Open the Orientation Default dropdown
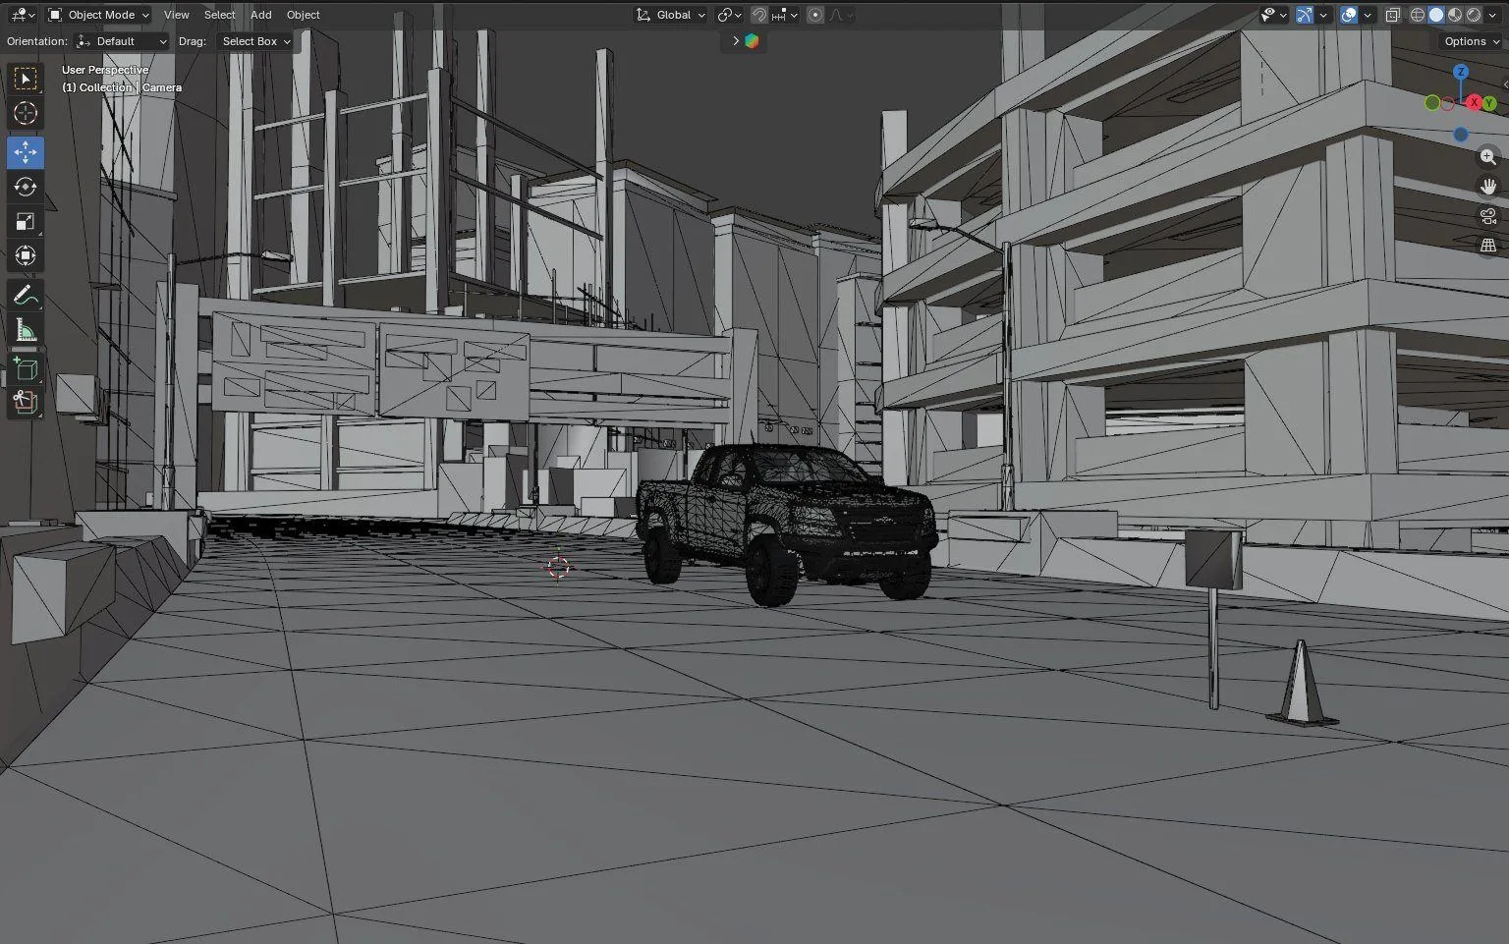 point(122,41)
